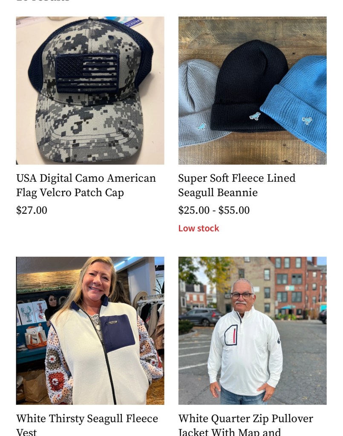Click the results count heading at top

43,1
